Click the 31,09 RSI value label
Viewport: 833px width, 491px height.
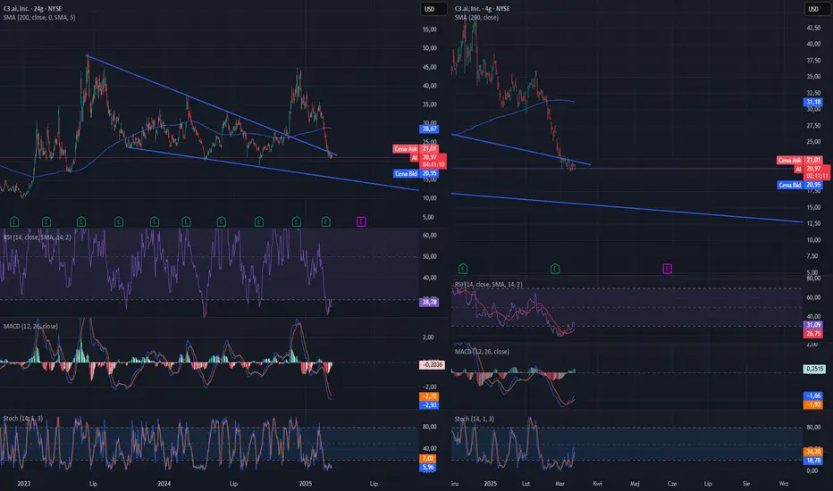coord(813,325)
